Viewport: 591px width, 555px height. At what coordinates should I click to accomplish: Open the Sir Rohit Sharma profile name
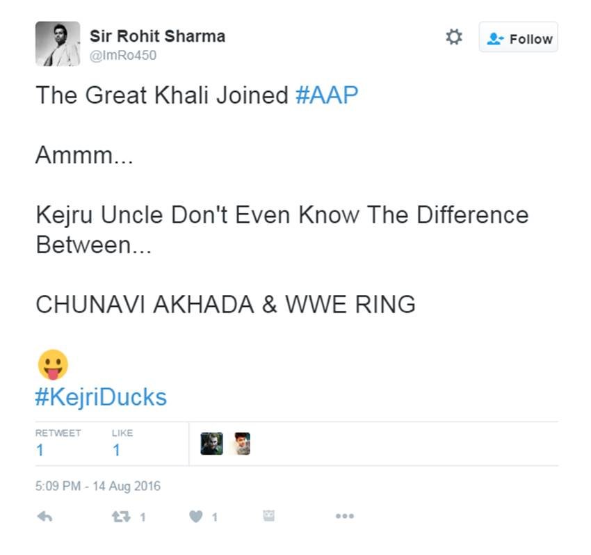(157, 36)
